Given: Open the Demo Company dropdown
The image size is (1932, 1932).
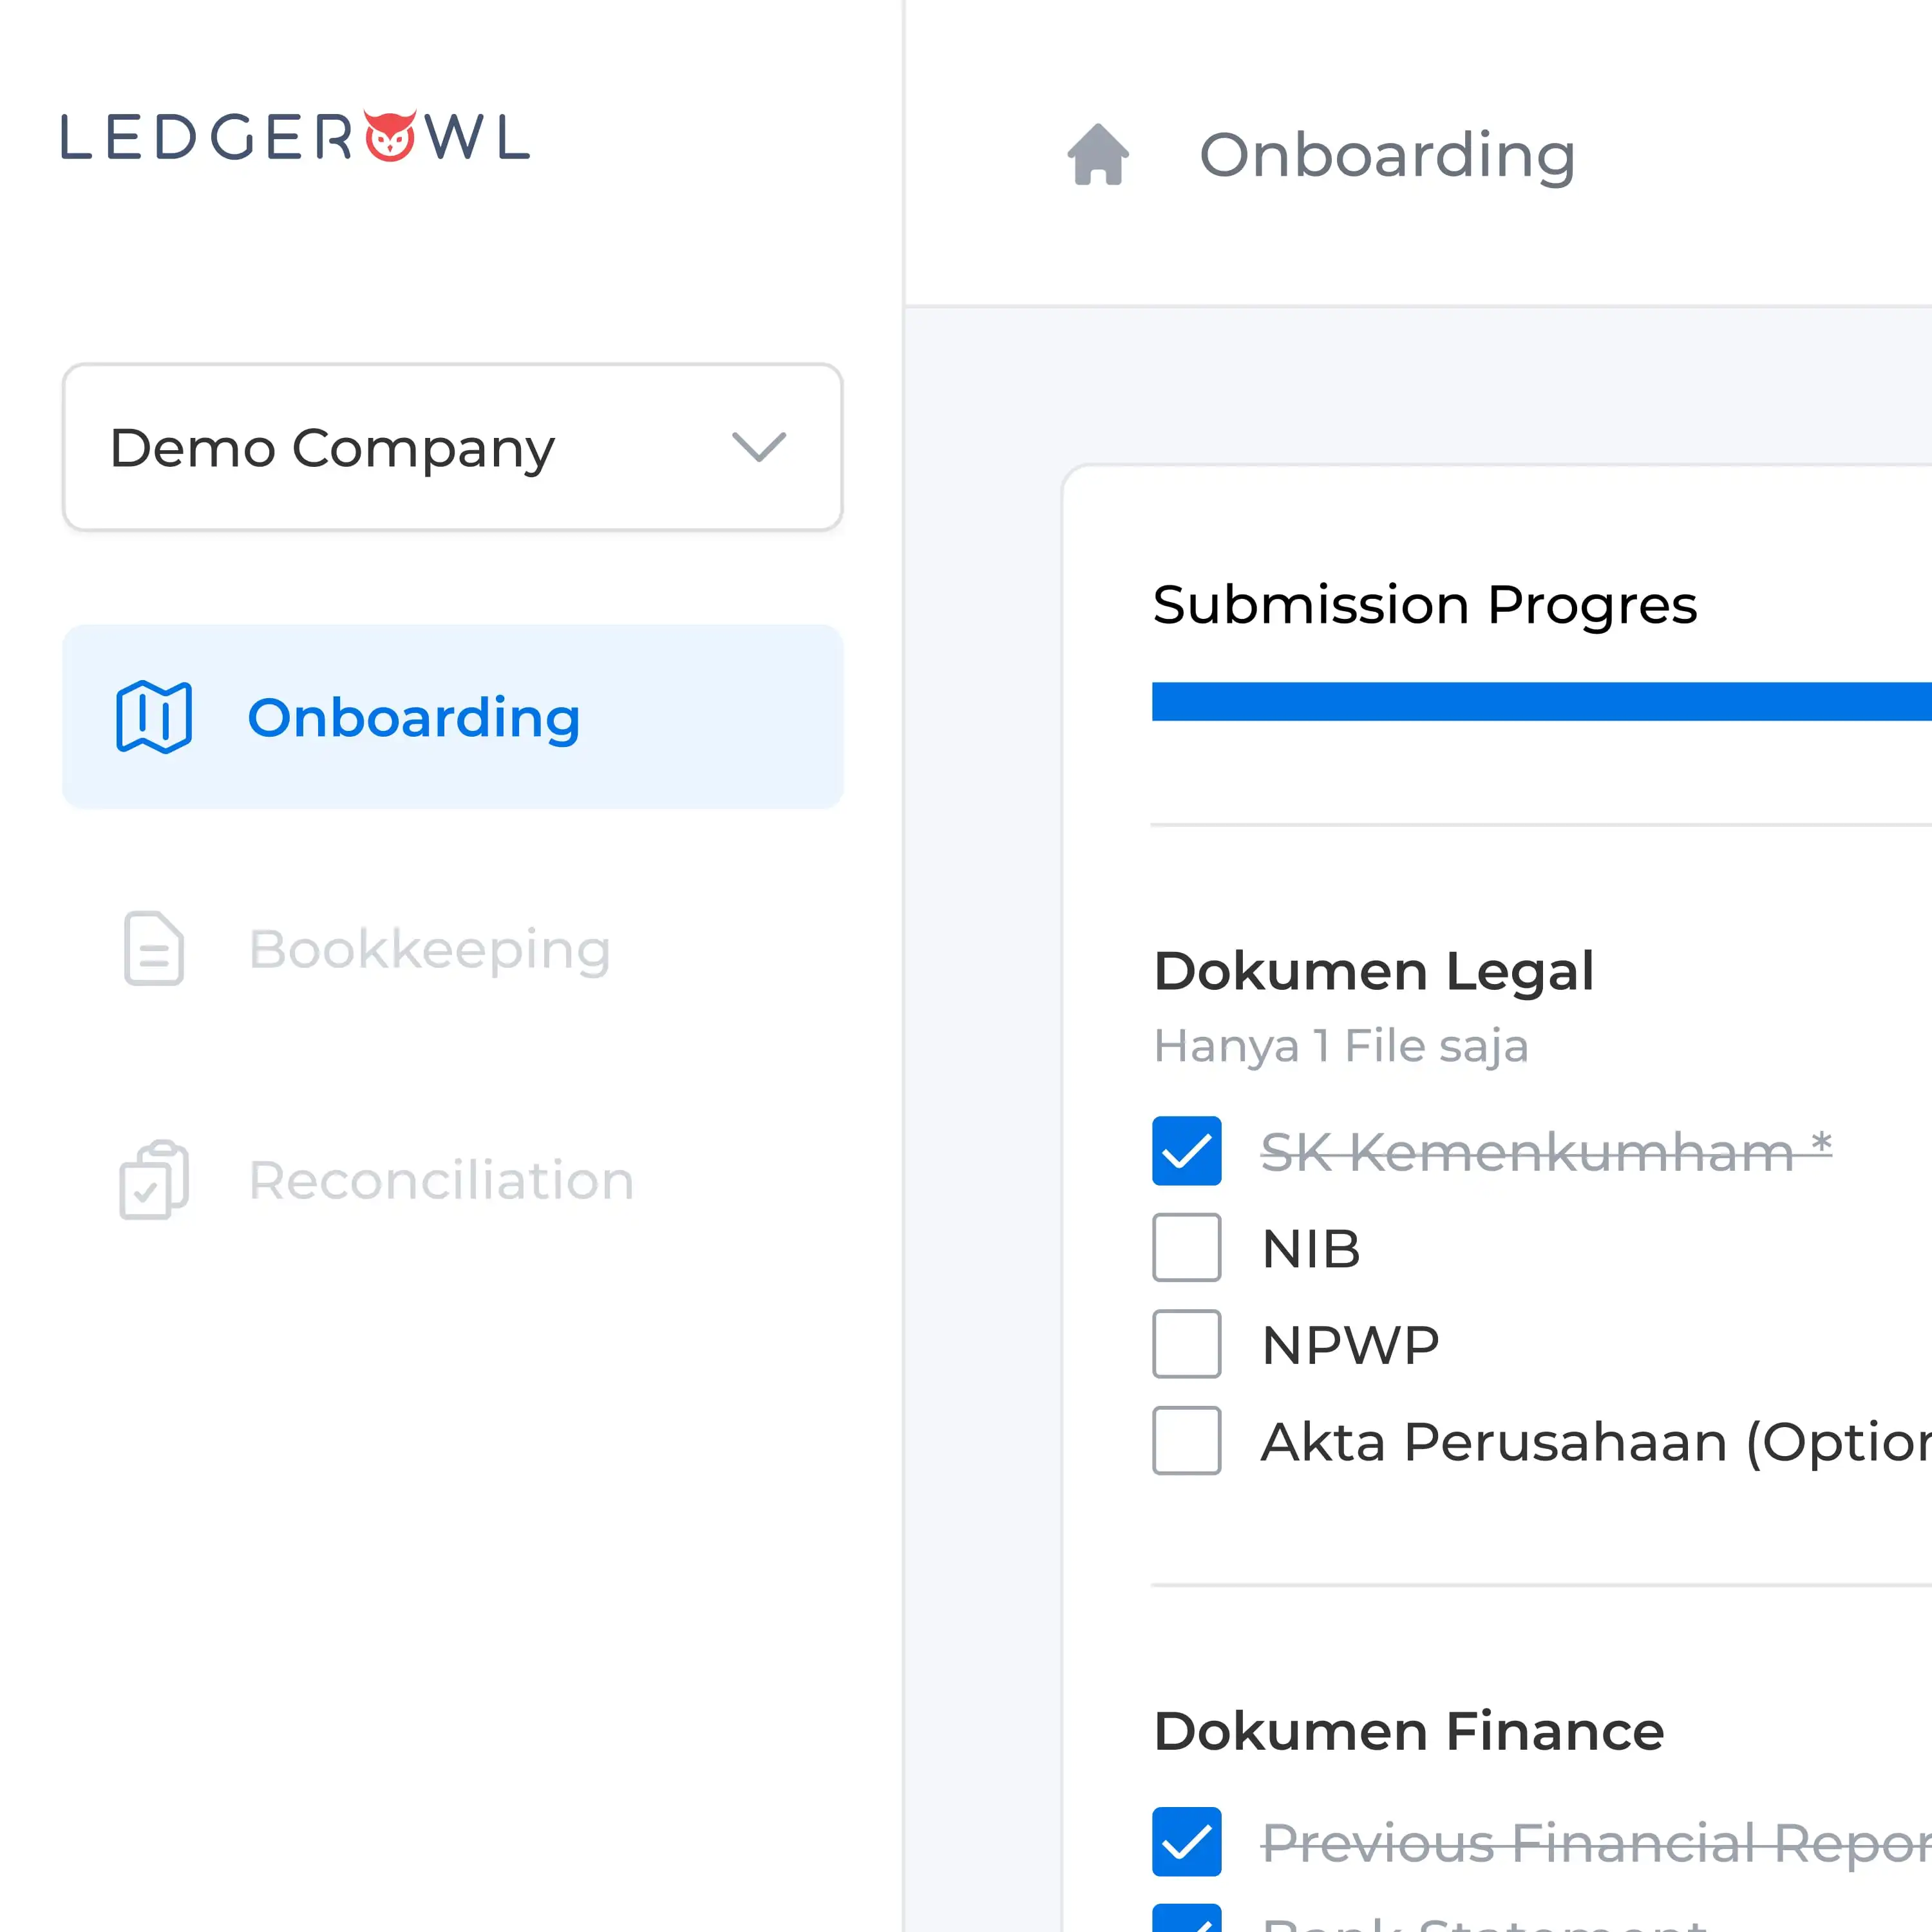Looking at the screenshot, I should click(452, 448).
